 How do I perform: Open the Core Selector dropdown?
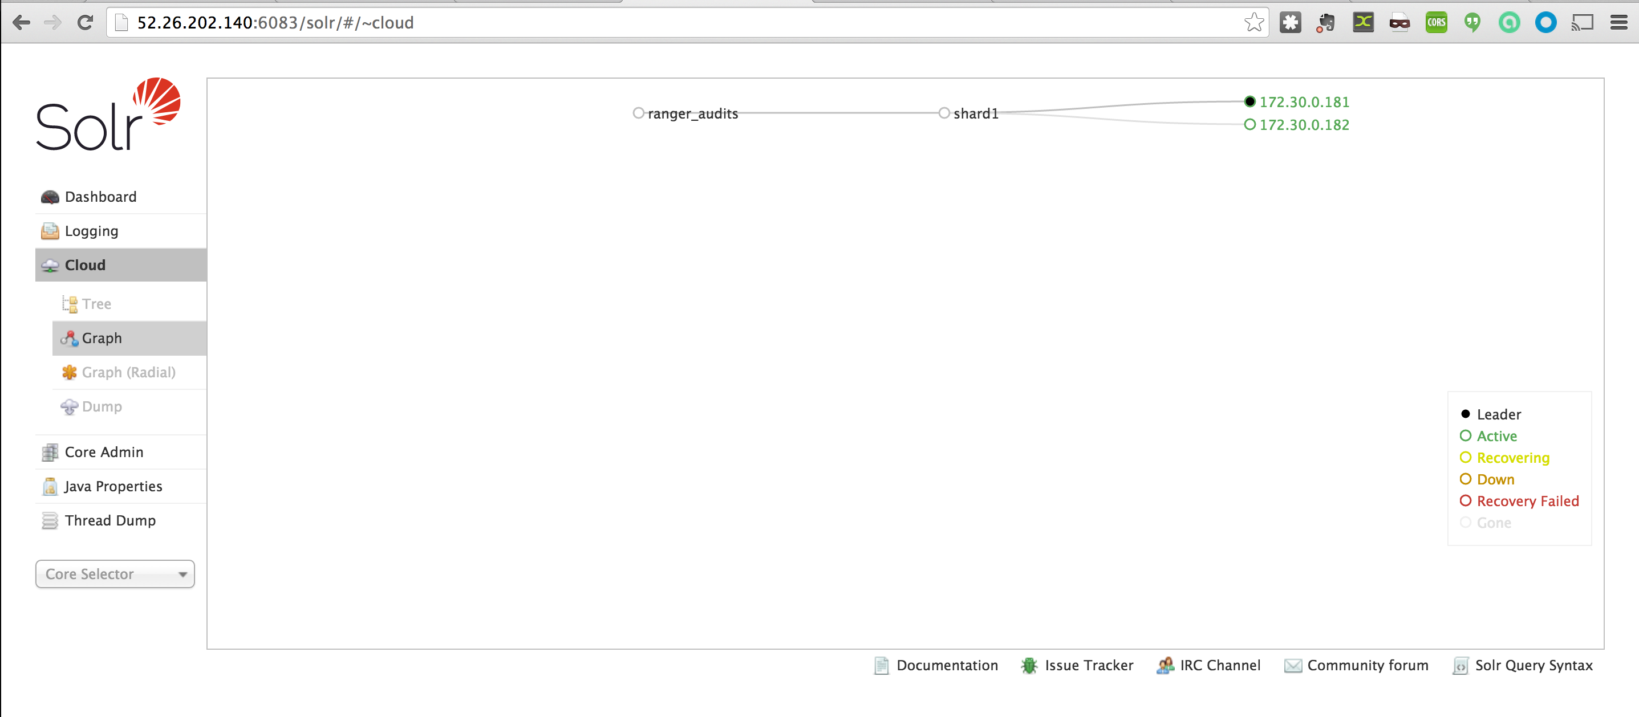click(115, 574)
